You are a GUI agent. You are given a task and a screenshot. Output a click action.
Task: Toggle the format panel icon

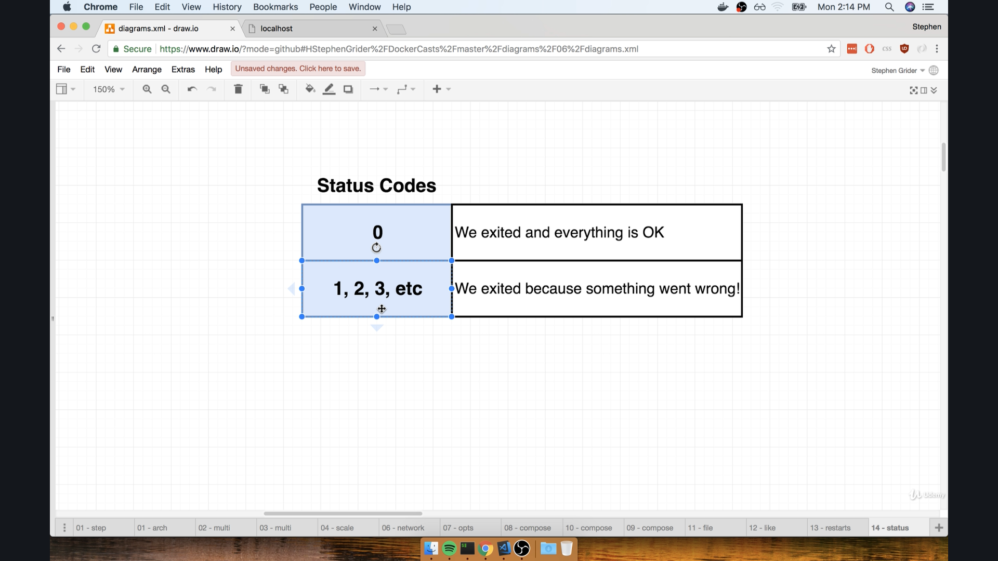pyautogui.click(x=924, y=90)
